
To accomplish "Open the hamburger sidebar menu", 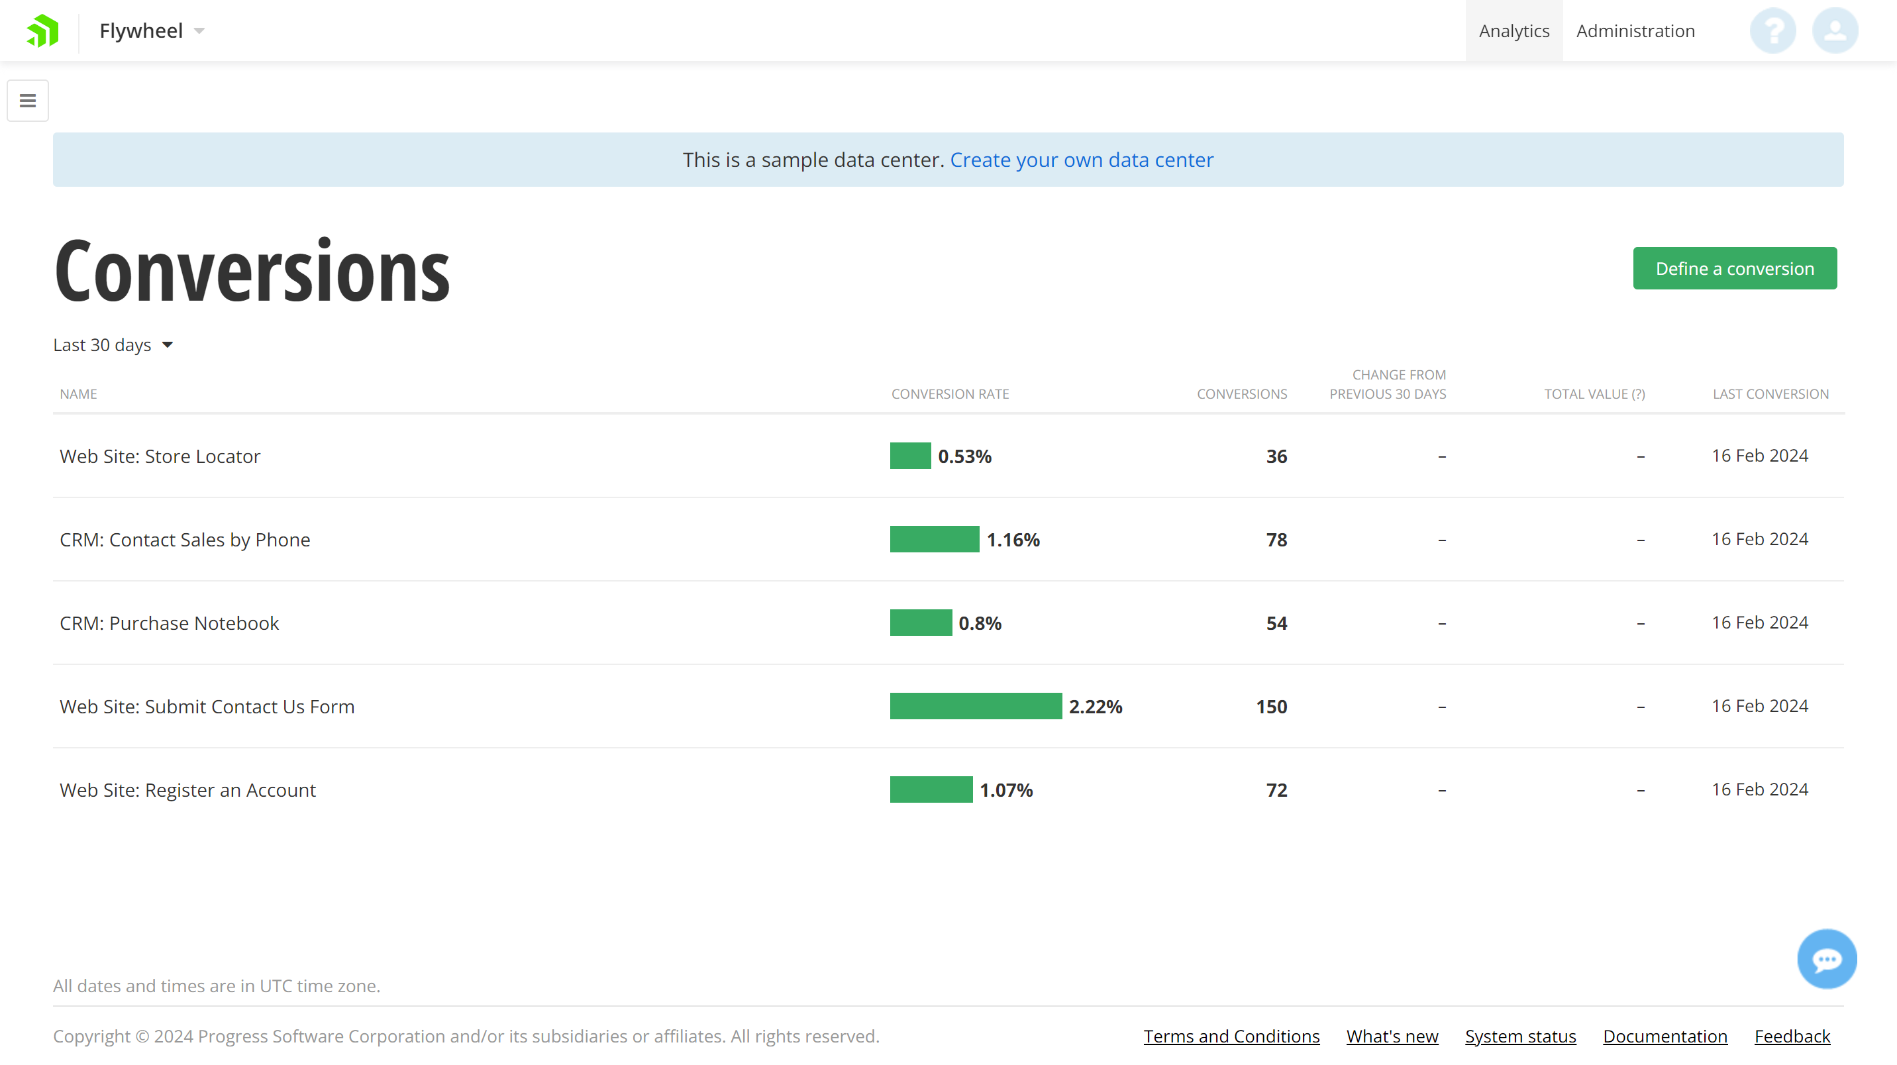I will [28, 101].
